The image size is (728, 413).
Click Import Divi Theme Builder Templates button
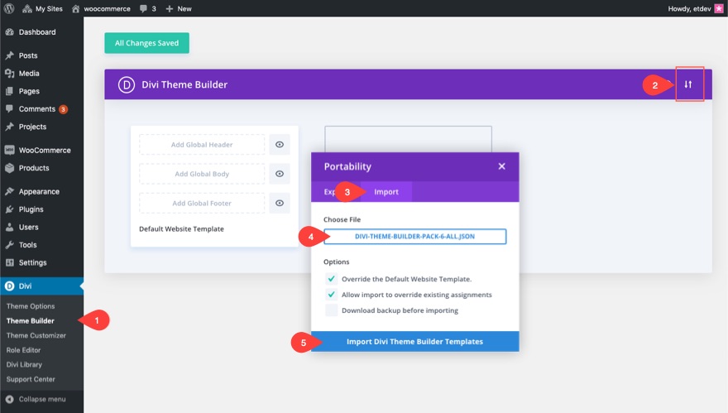pyautogui.click(x=415, y=342)
